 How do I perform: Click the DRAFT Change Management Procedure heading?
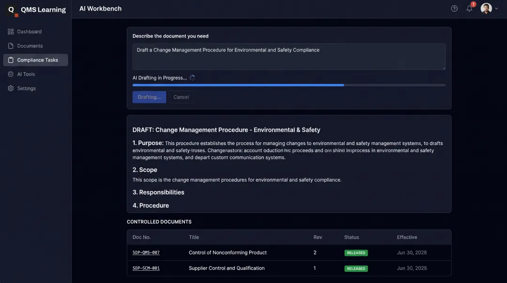(226, 130)
